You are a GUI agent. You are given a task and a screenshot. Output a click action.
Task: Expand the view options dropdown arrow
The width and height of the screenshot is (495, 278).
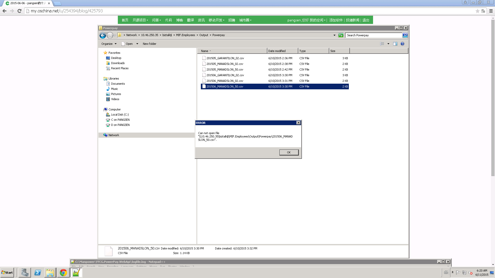(x=388, y=44)
